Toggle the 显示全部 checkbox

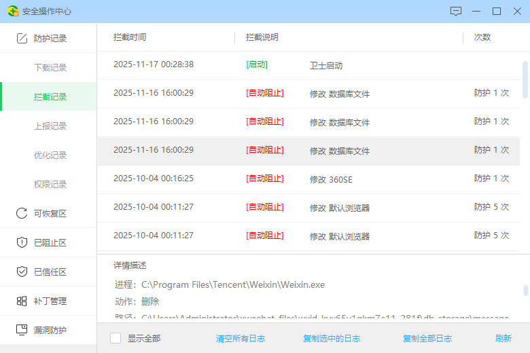pyautogui.click(x=116, y=338)
